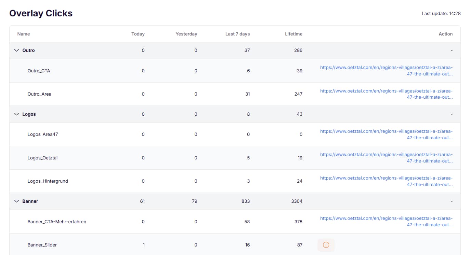Click the Today column header
The width and height of the screenshot is (470, 255).
tap(138, 34)
